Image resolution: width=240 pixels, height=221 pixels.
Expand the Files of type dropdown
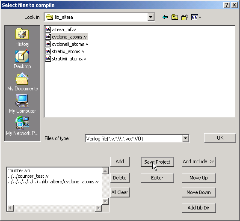tap(185, 138)
